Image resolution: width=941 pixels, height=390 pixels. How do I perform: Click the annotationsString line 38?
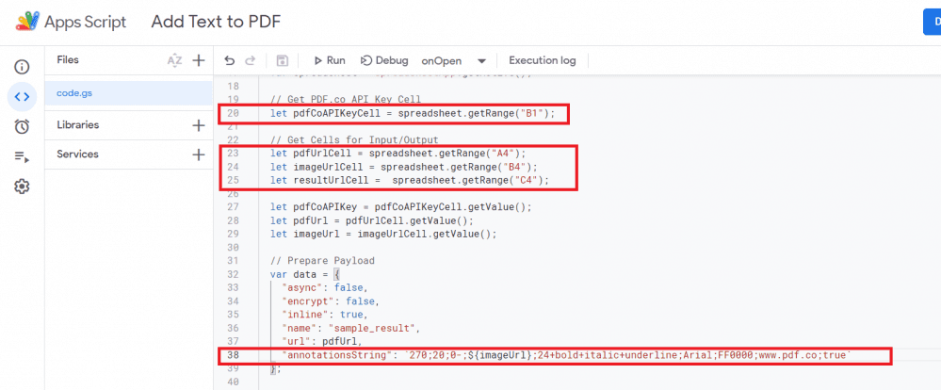(566, 356)
